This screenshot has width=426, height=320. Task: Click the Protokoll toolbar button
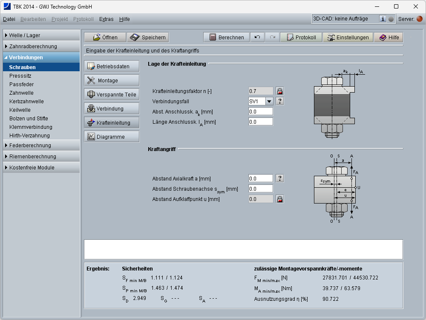pyautogui.click(x=301, y=38)
